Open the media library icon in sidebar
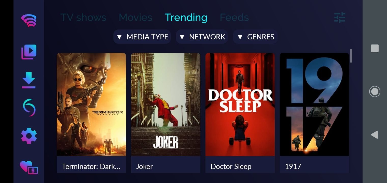The image size is (387, 183). (x=29, y=52)
